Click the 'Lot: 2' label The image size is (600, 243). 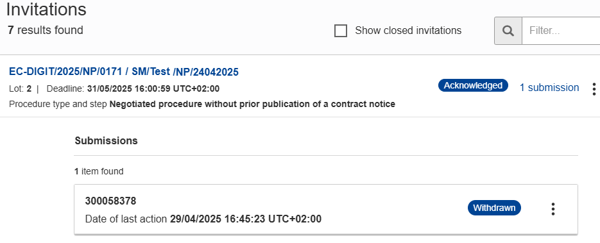[x=21, y=88]
